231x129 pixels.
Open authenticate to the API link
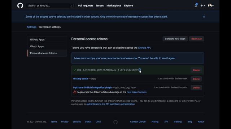click(110, 104)
